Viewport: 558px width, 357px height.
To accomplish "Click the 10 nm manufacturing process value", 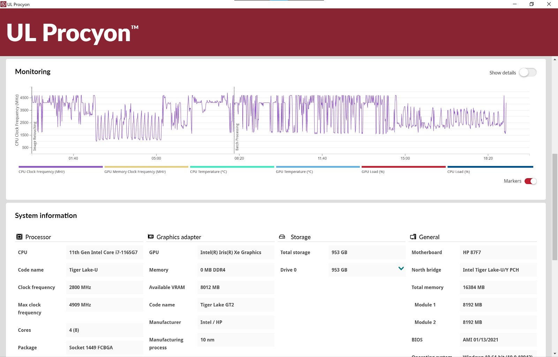I will 236,340.
